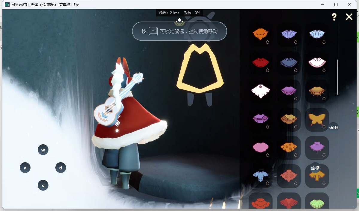The height and width of the screenshot is (211, 359).
Task: Click the keyboard key icon in hint banner
Action: pos(153,31)
